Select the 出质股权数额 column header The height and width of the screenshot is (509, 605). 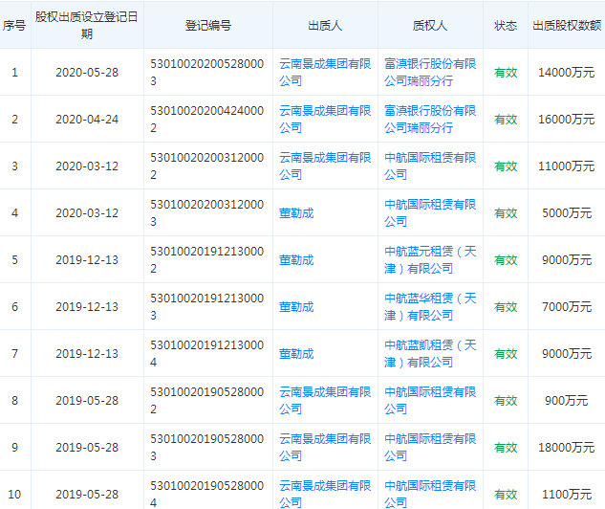click(567, 26)
